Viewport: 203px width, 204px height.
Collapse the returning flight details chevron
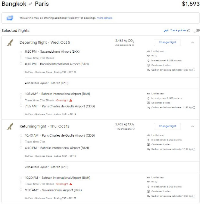(x=192, y=126)
